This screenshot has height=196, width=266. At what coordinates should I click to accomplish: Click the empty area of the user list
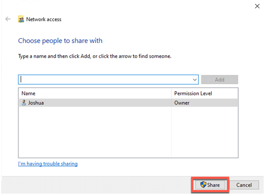[94, 133]
